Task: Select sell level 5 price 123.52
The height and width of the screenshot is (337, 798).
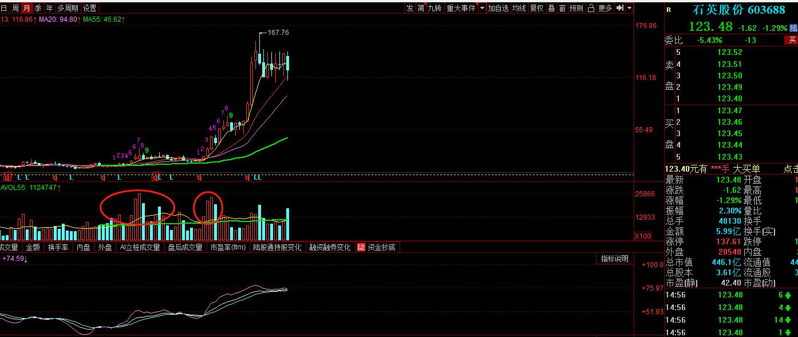Action: click(x=729, y=53)
